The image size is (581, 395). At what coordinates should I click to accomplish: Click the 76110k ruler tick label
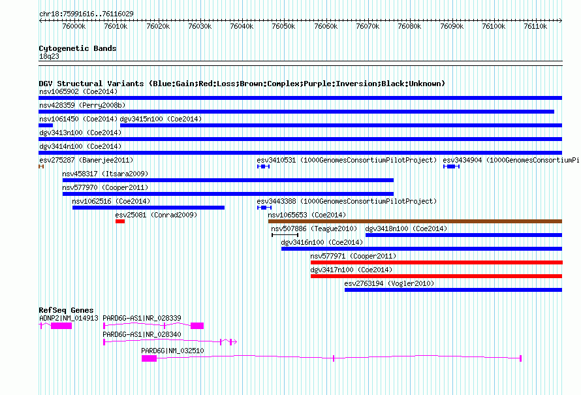[535, 26]
